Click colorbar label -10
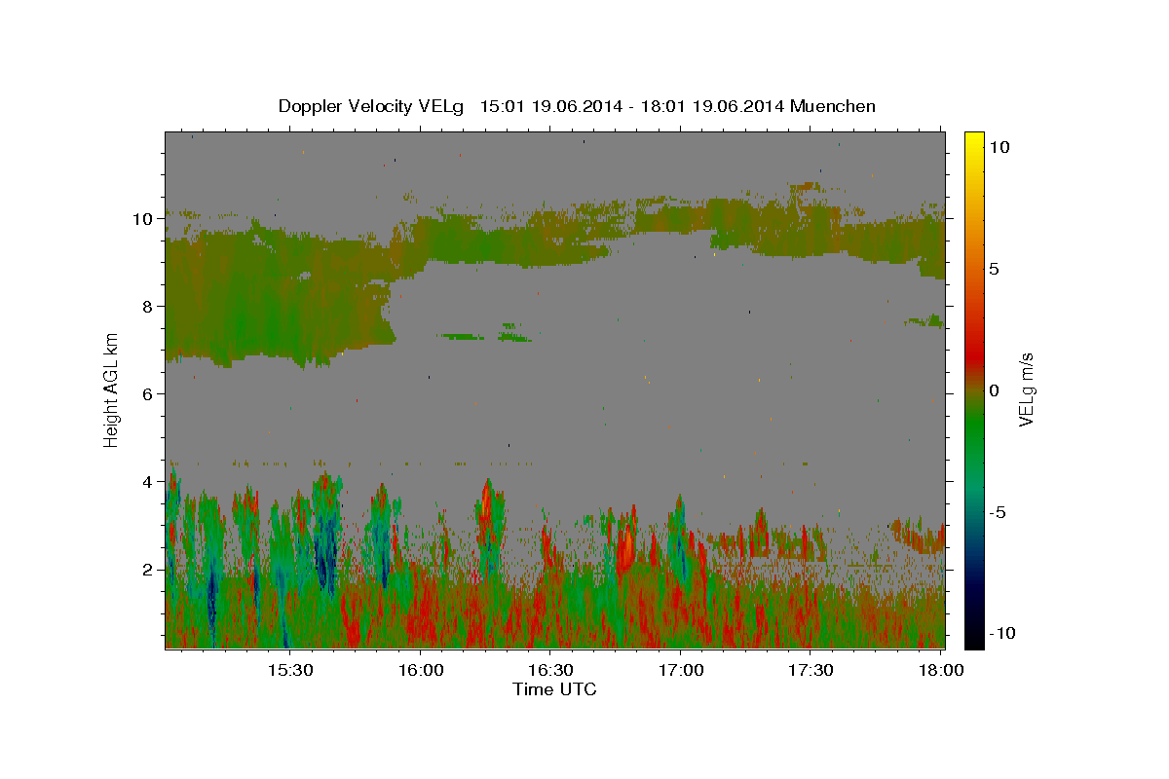The width and height of the screenshot is (1169, 779). [x=1000, y=634]
